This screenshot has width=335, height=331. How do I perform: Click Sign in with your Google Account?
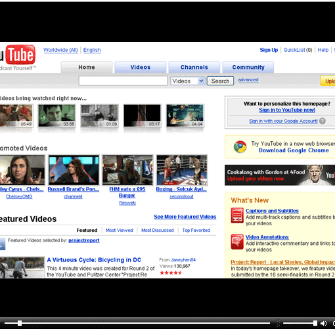283,121
